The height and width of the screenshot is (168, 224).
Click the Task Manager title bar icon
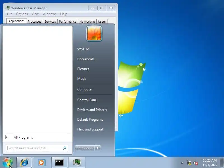tap(8, 8)
